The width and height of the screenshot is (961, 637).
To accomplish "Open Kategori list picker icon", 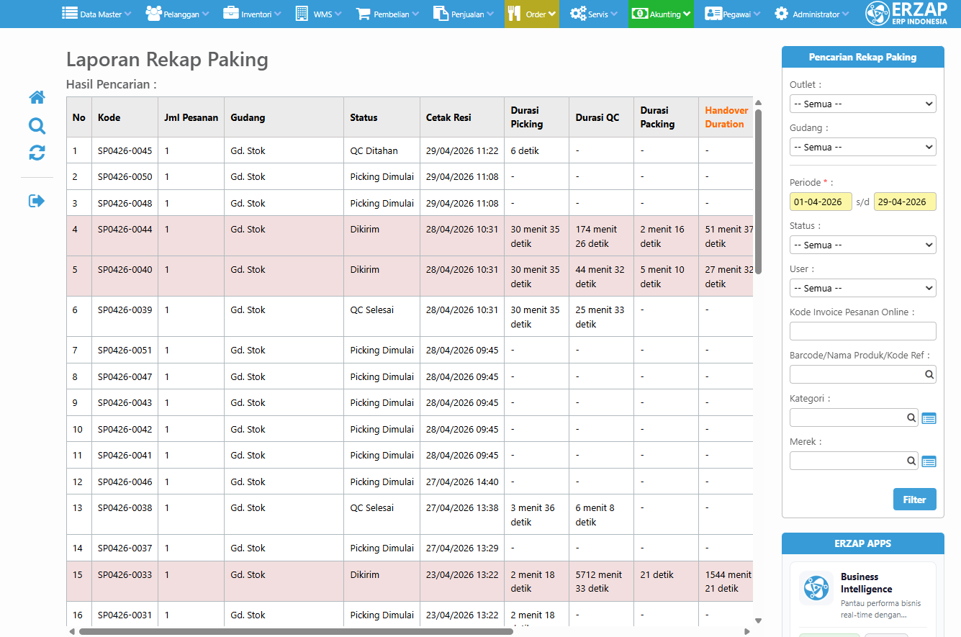I will pos(929,418).
